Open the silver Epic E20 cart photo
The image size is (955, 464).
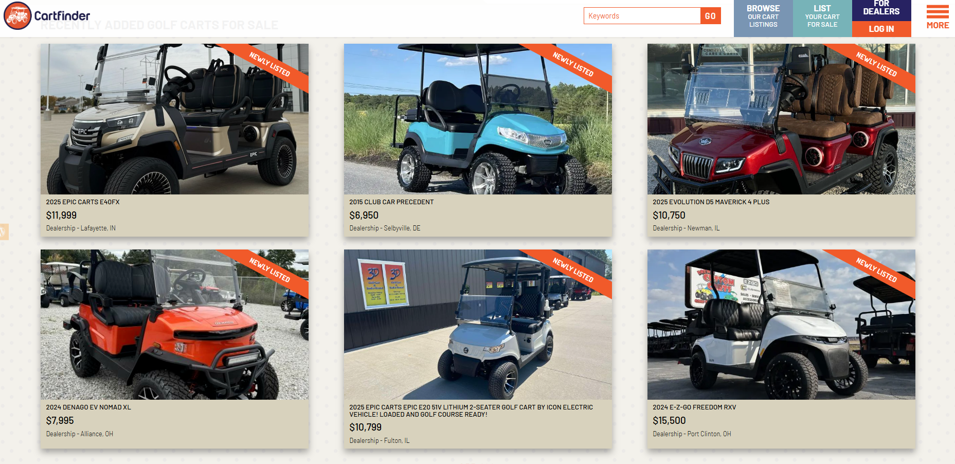tap(478, 325)
